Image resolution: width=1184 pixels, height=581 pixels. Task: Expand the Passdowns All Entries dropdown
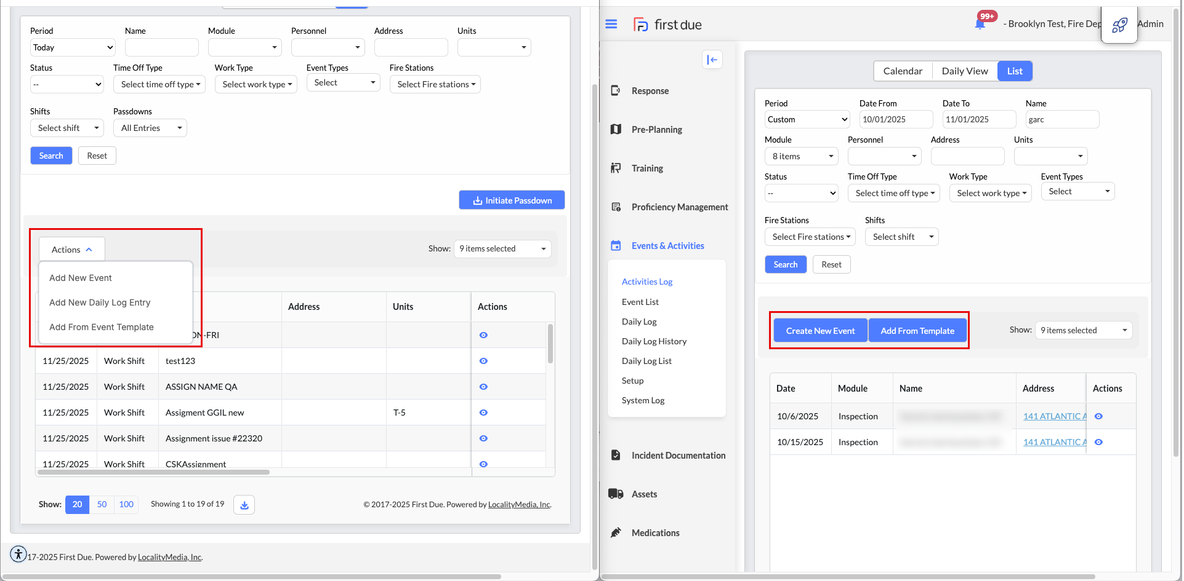pos(150,128)
